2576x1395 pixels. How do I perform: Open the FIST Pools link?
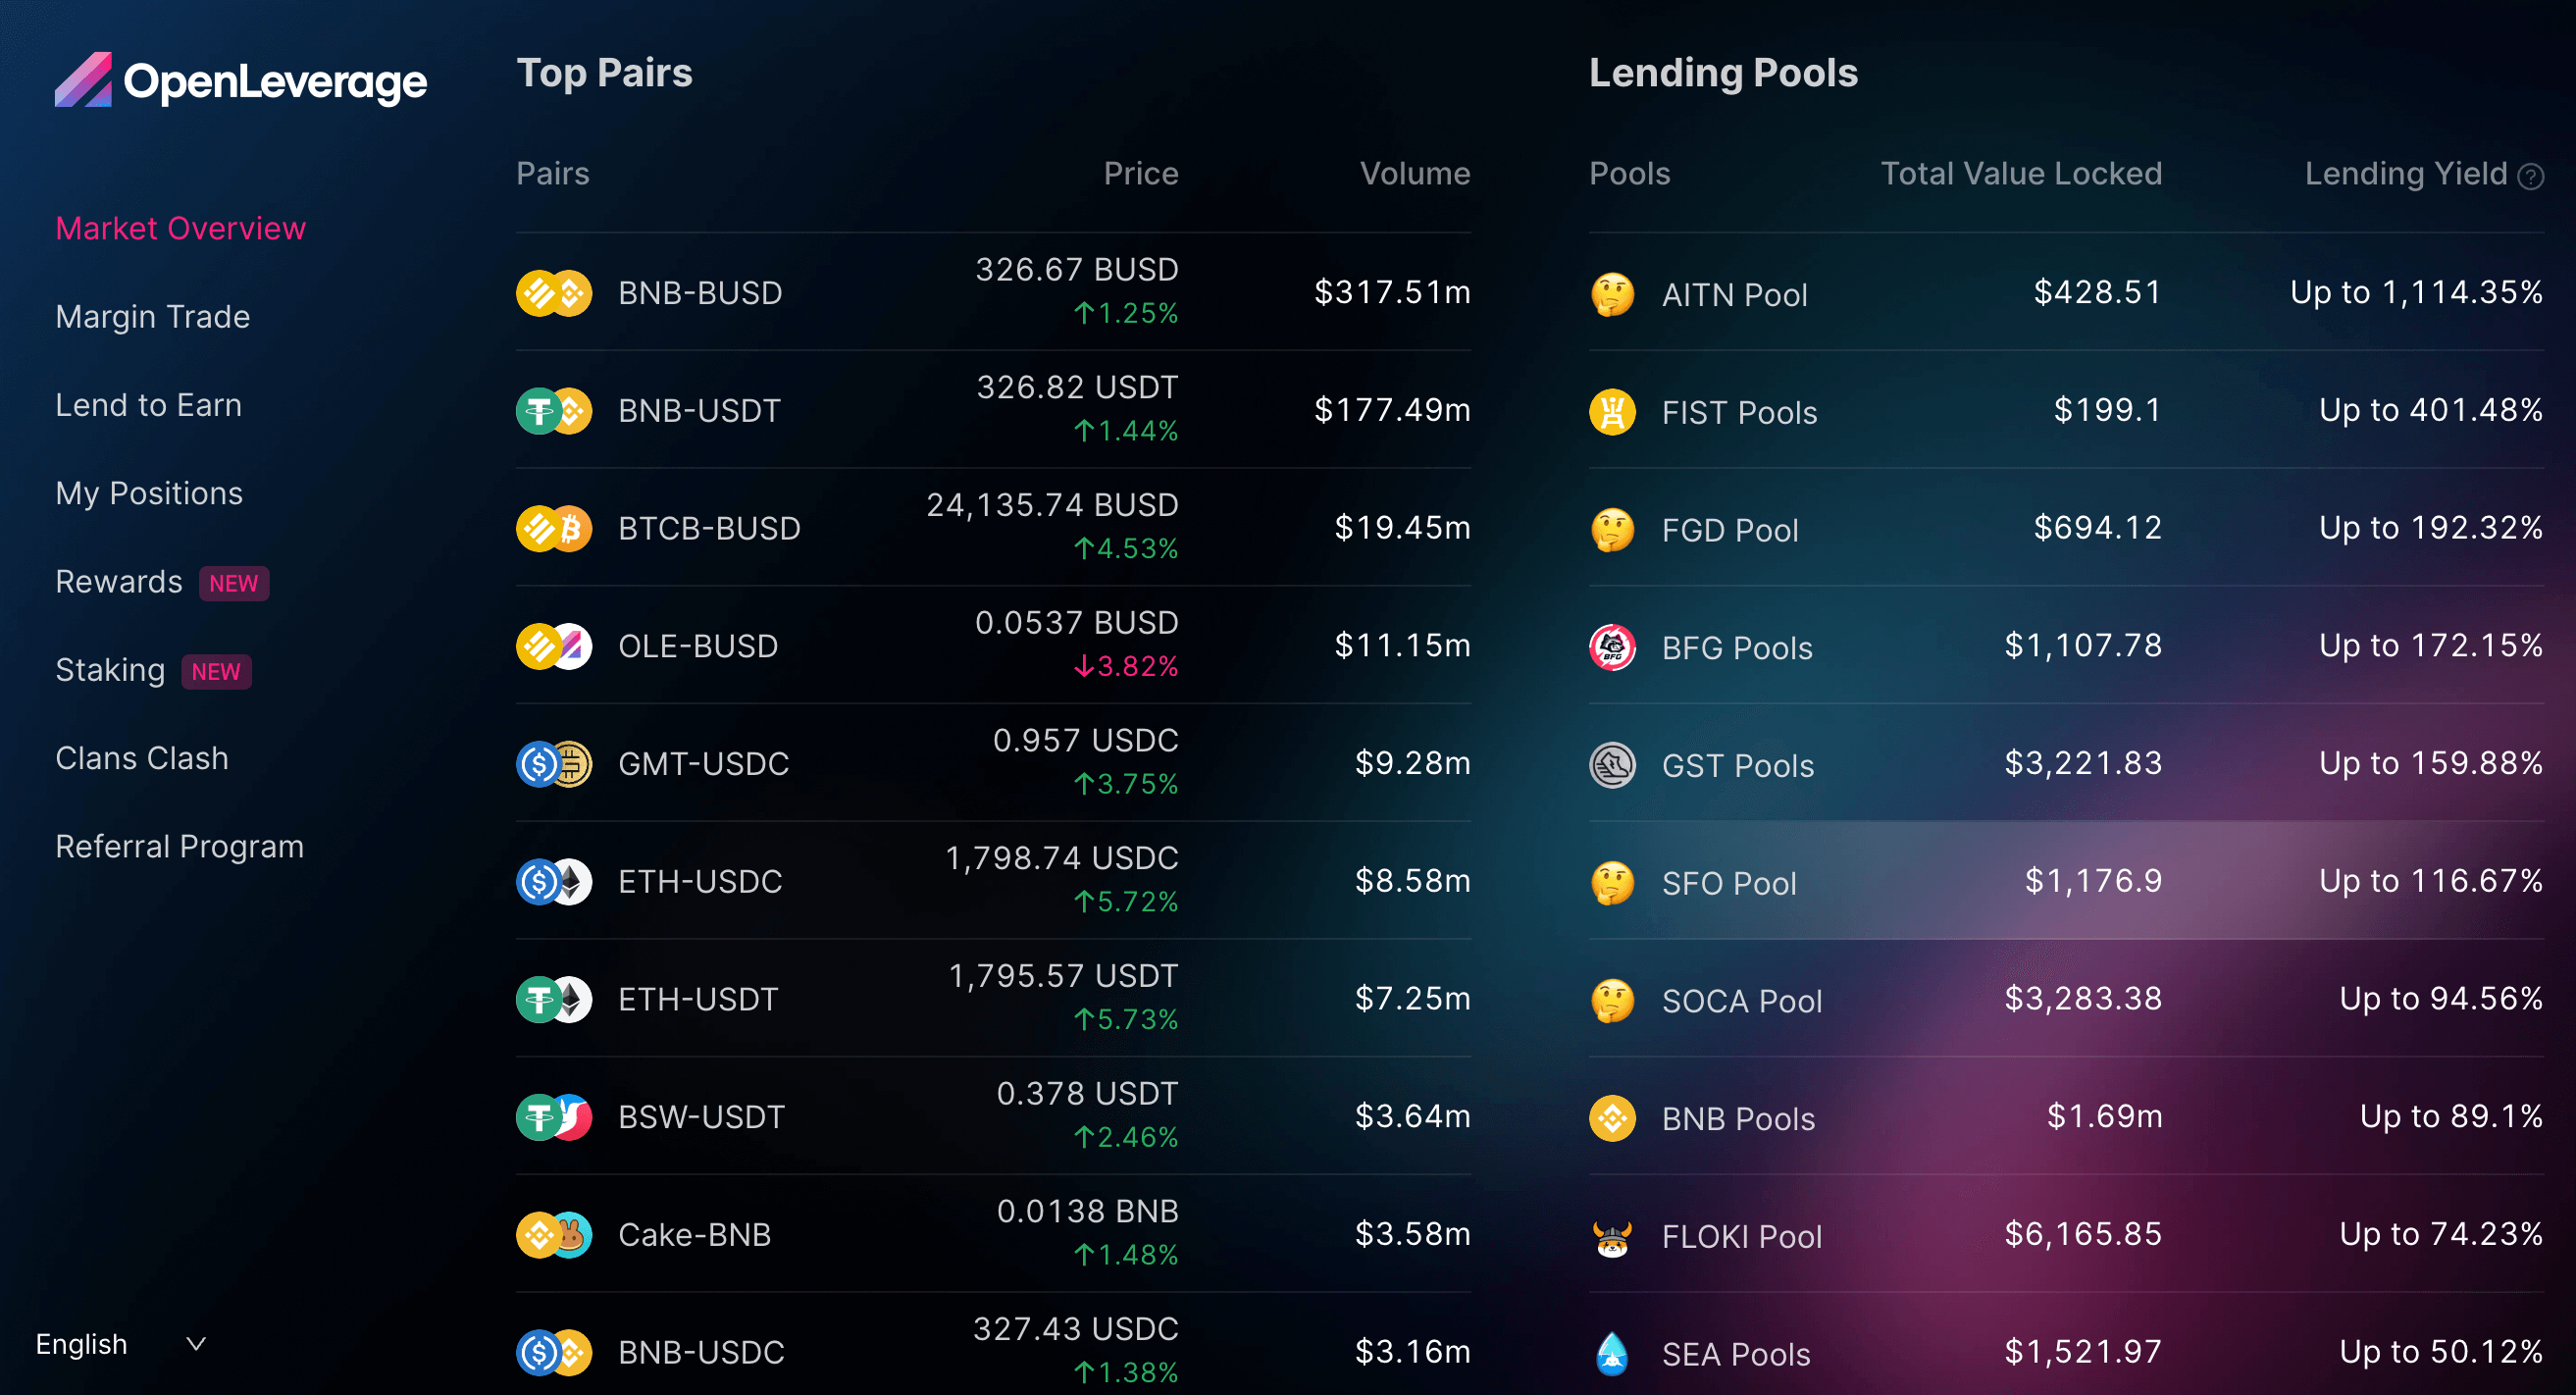pyautogui.click(x=1739, y=413)
